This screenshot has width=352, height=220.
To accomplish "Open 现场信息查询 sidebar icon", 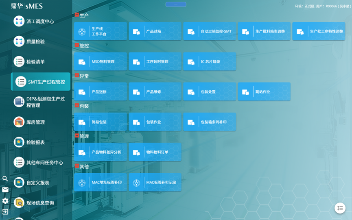I will (x=19, y=203).
